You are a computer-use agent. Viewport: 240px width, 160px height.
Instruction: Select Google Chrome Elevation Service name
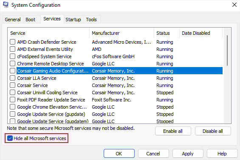[52, 107]
